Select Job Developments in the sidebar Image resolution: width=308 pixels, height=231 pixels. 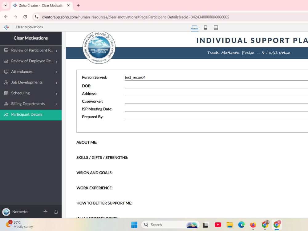coord(30,83)
